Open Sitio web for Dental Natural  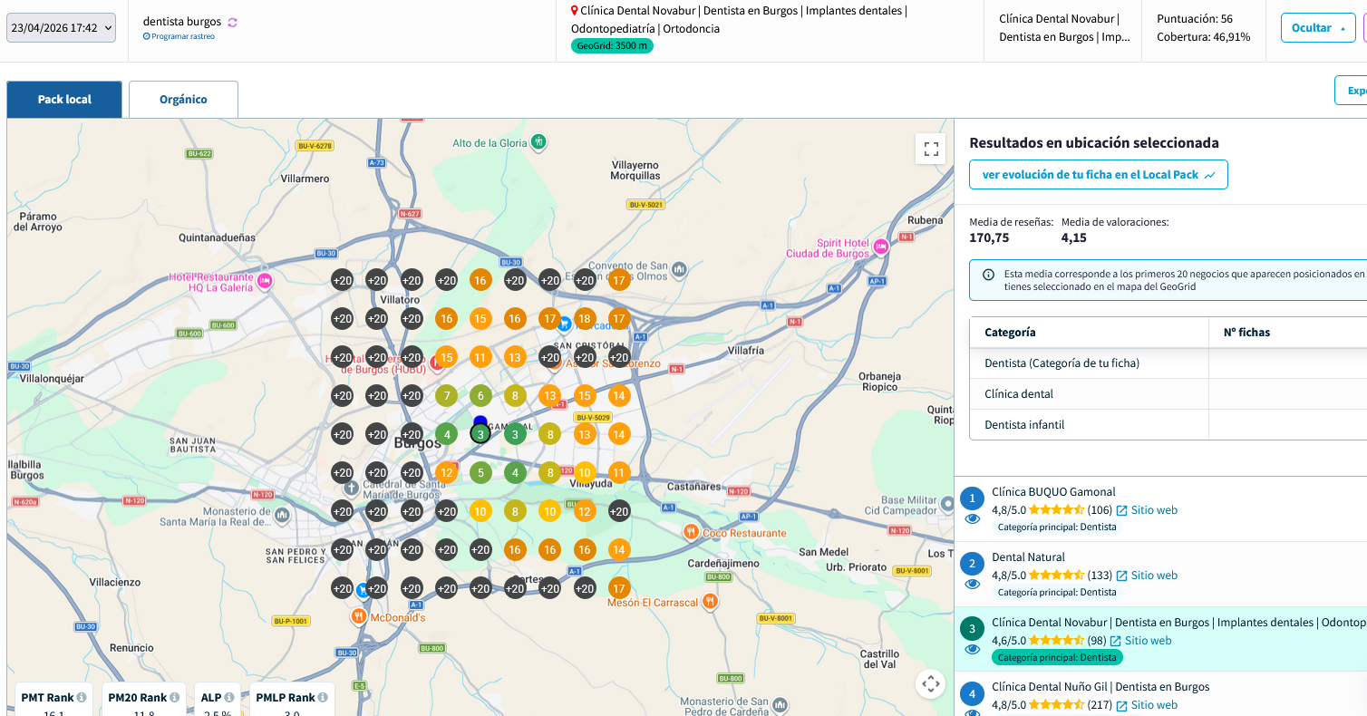point(1154,576)
